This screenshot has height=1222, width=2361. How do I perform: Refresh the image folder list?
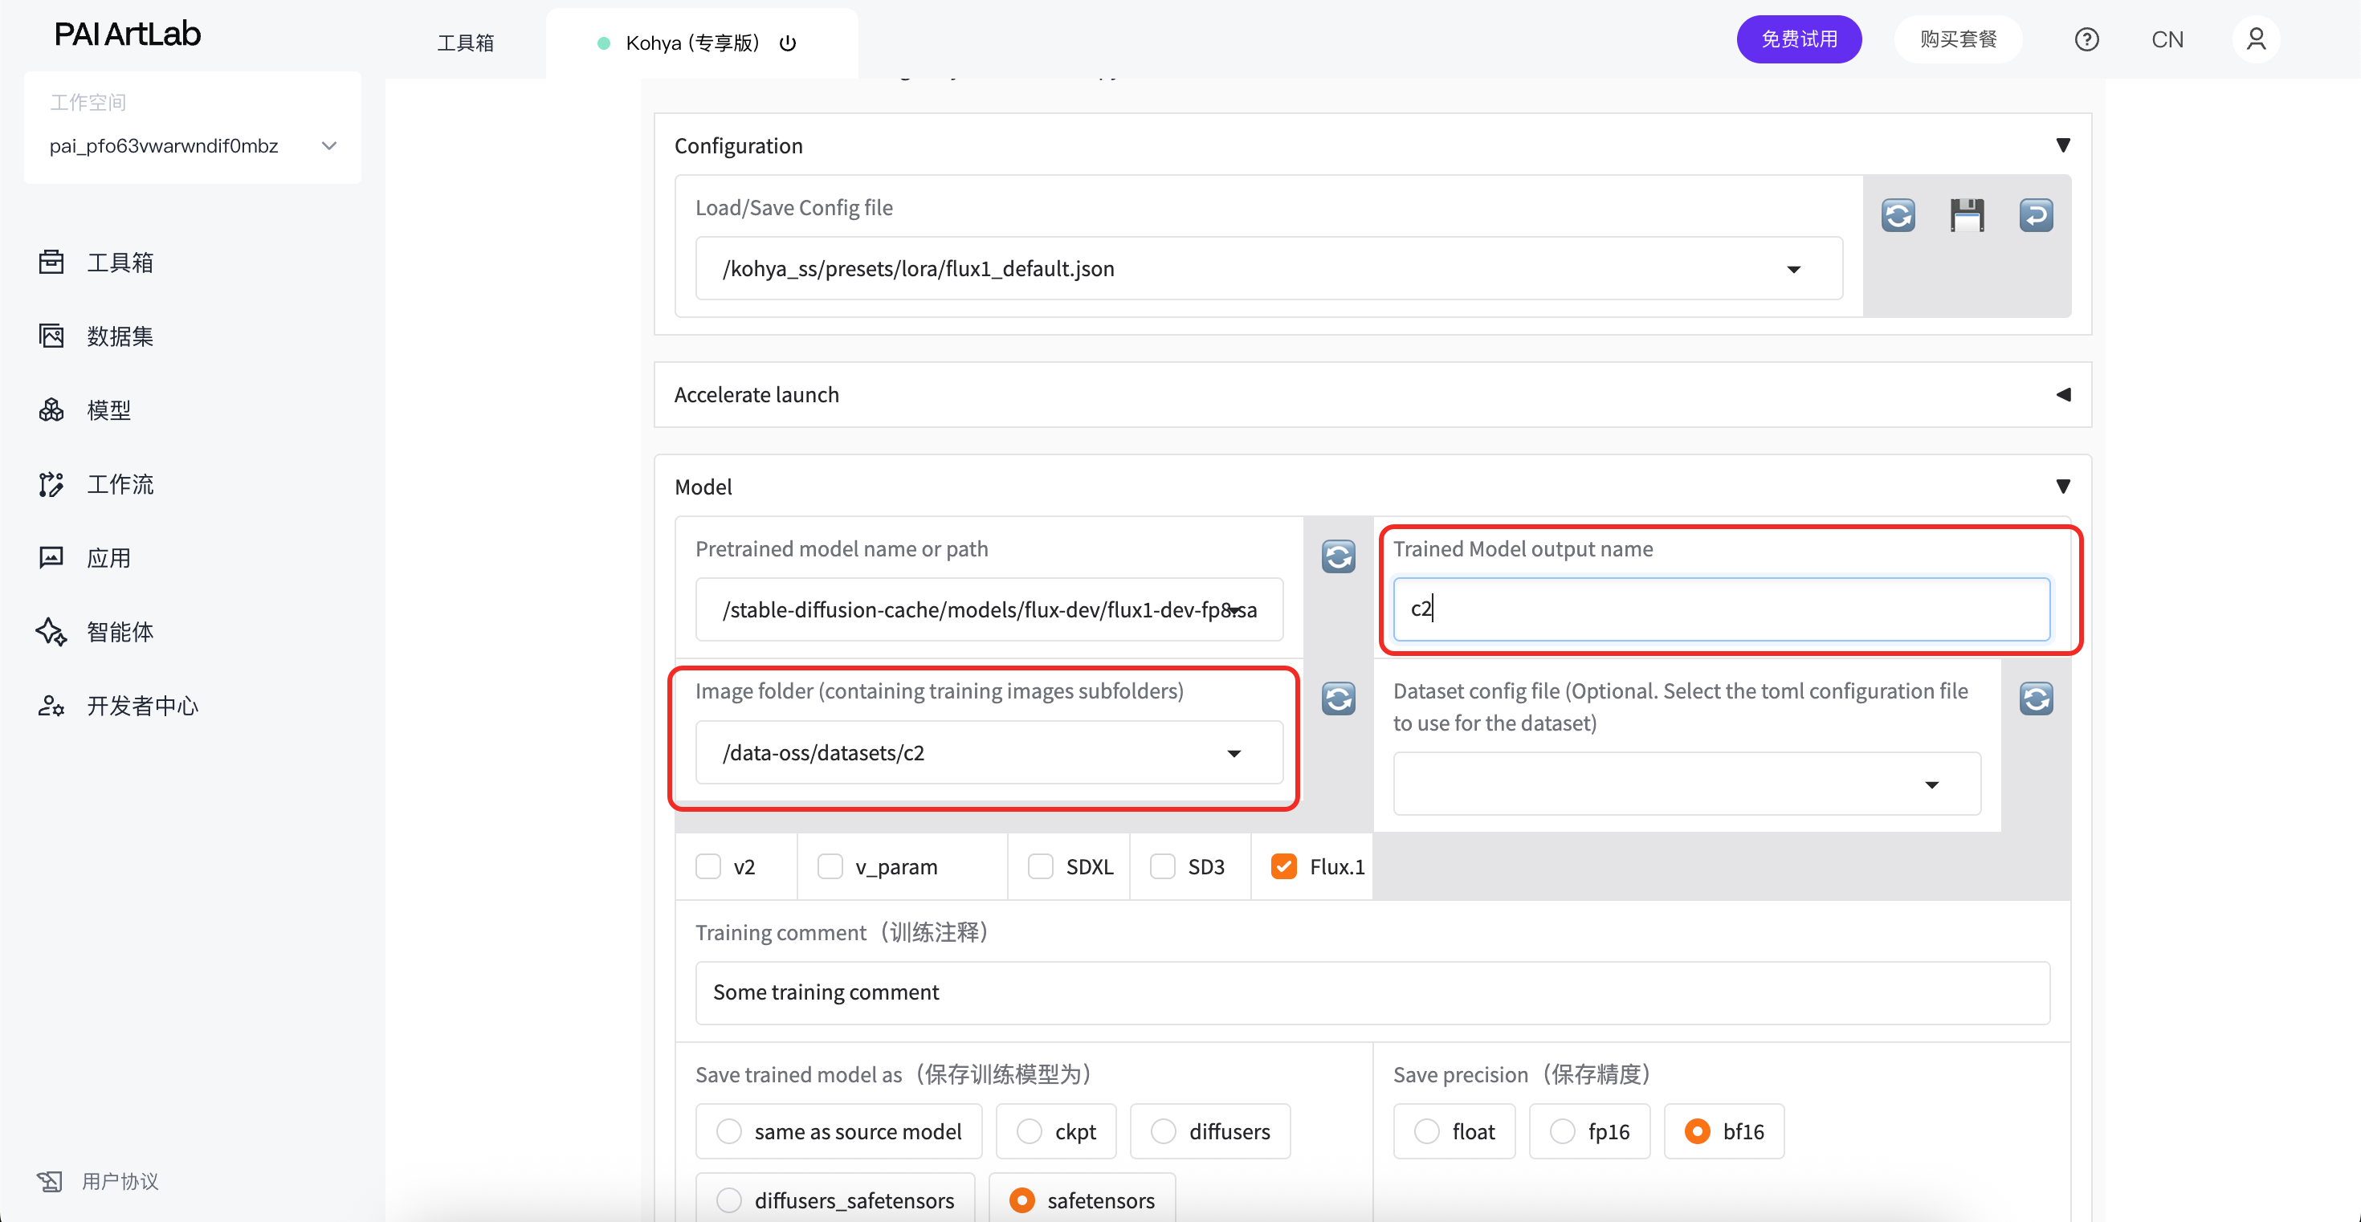pyautogui.click(x=1338, y=699)
